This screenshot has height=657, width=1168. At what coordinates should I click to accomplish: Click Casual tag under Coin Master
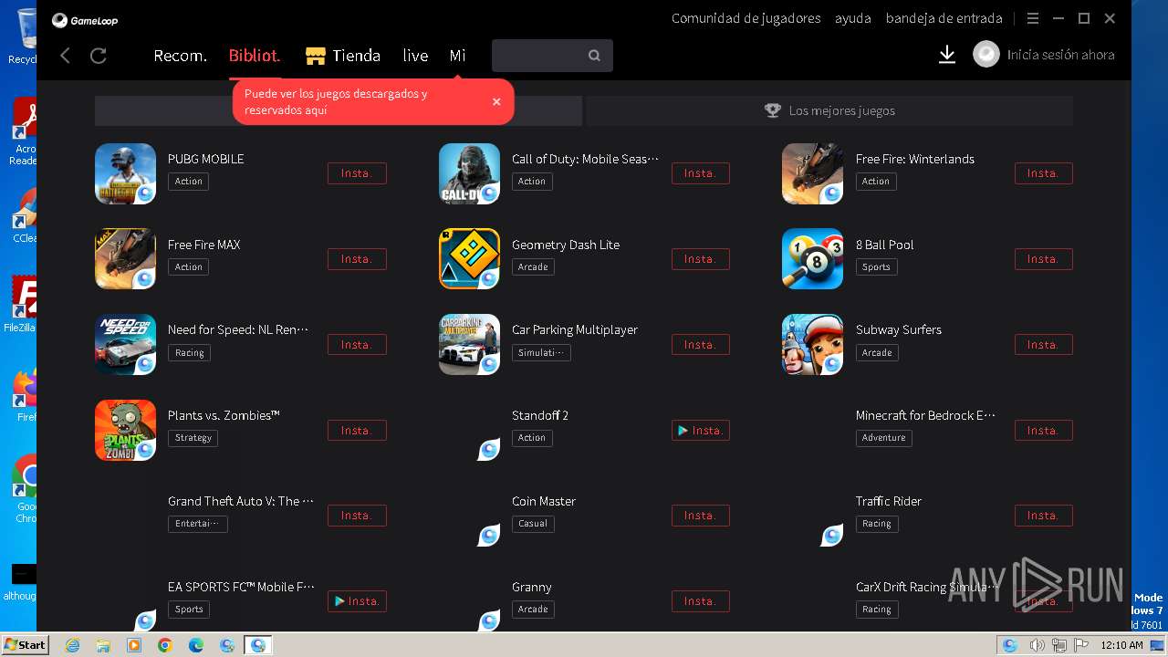coord(533,524)
